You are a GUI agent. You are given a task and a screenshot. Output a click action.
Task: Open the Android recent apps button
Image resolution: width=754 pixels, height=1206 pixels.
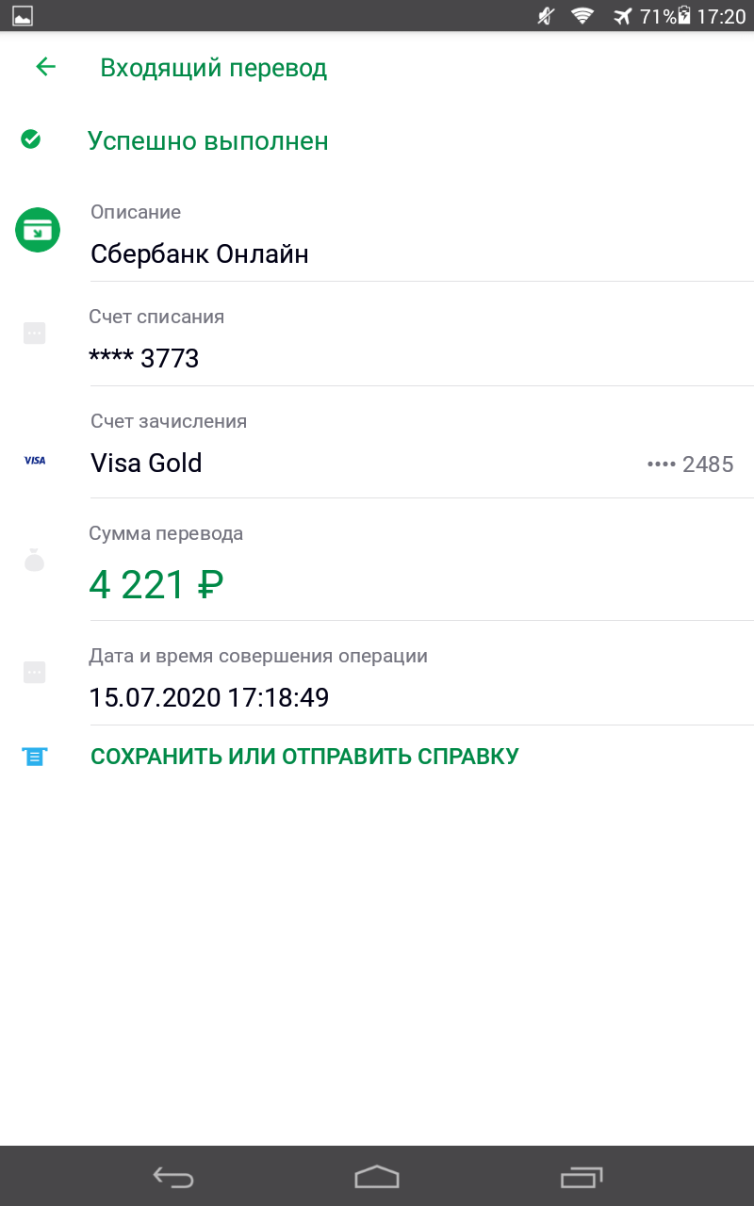pyautogui.click(x=581, y=1177)
